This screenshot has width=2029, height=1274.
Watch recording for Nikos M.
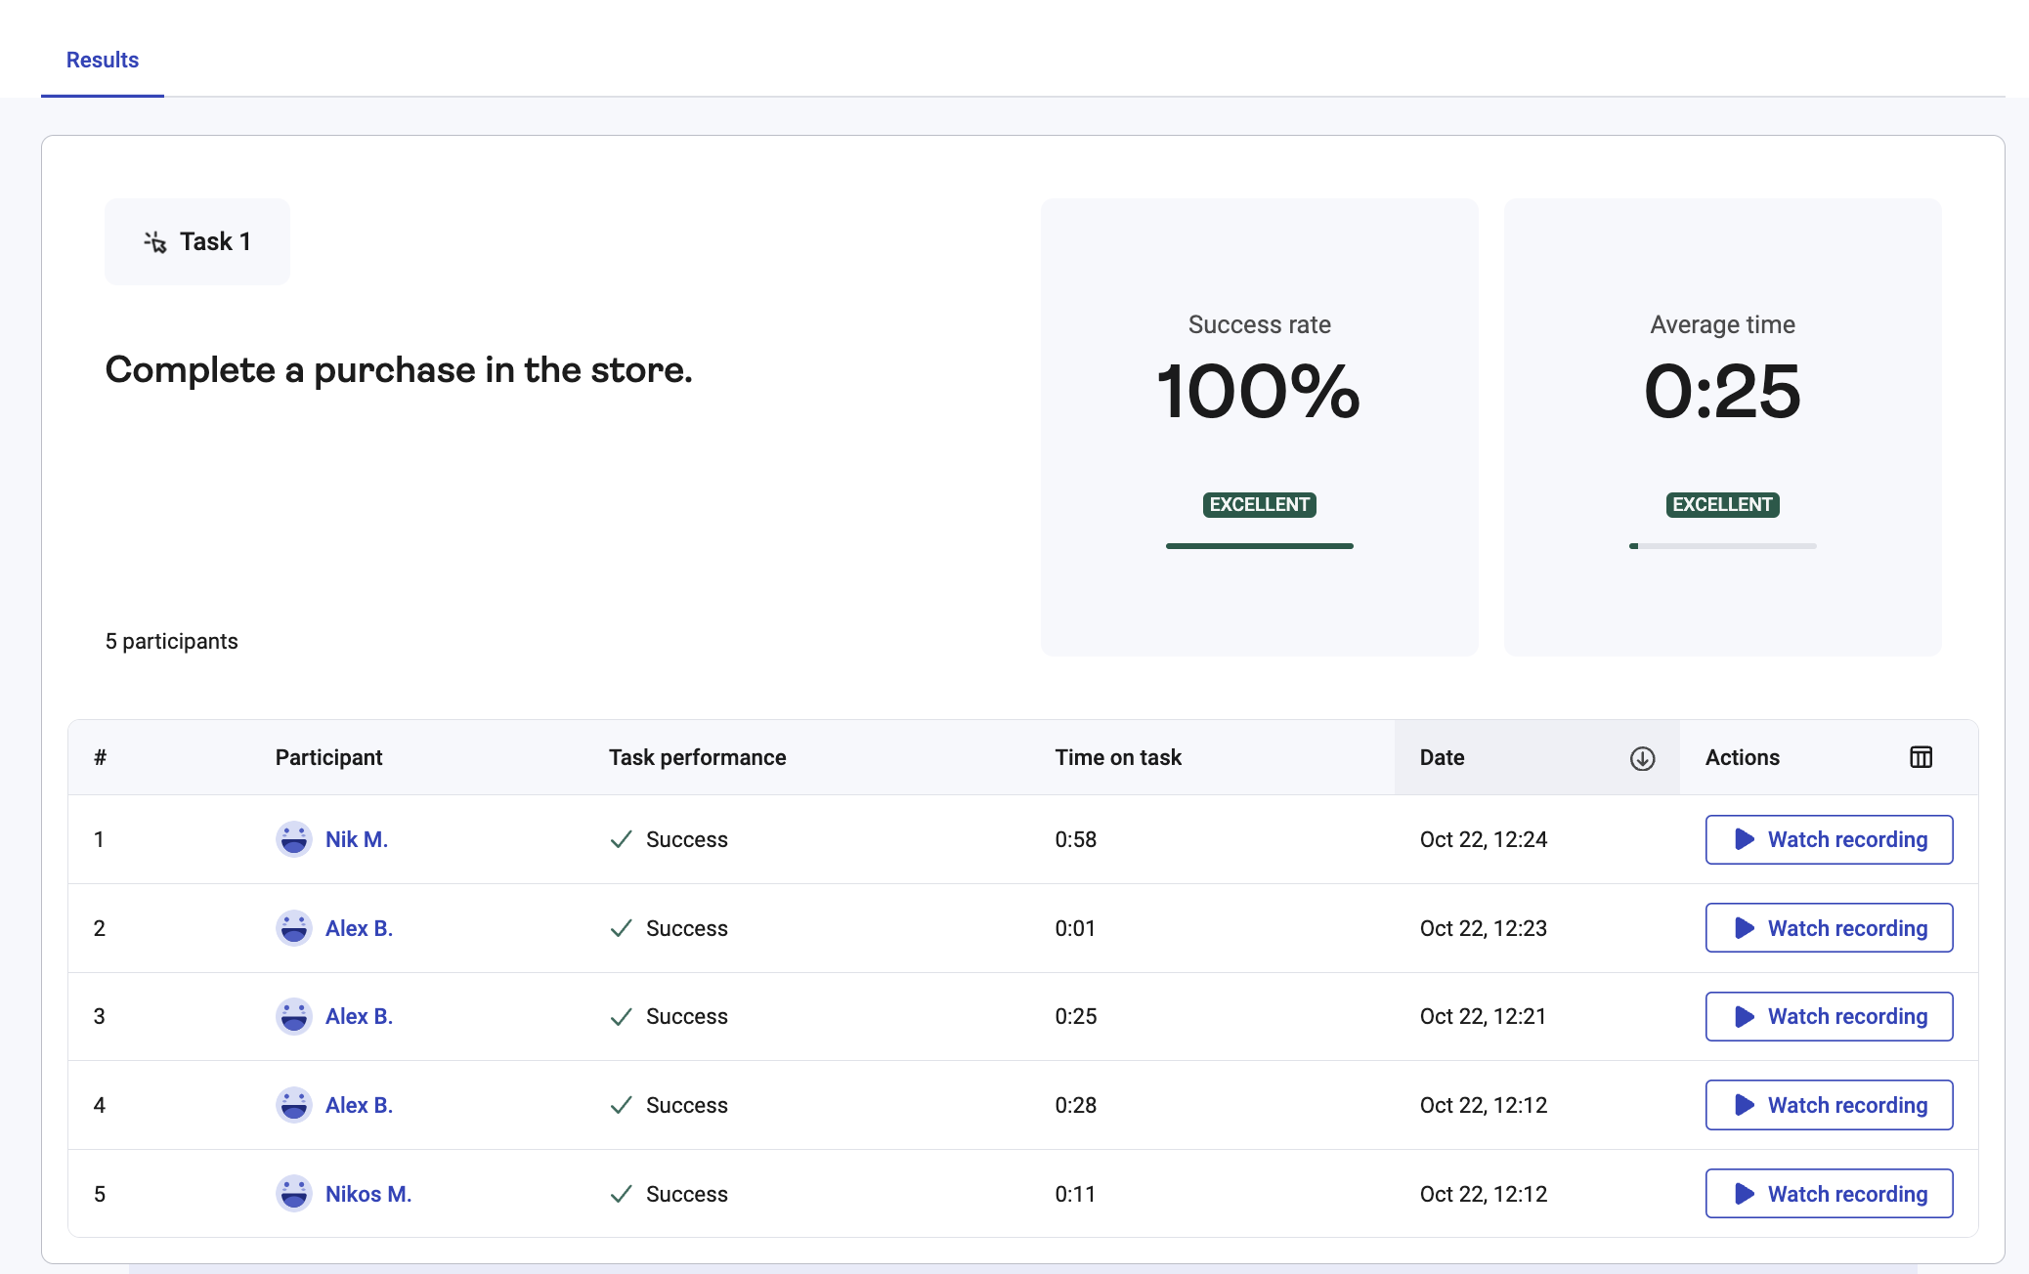click(x=1829, y=1193)
